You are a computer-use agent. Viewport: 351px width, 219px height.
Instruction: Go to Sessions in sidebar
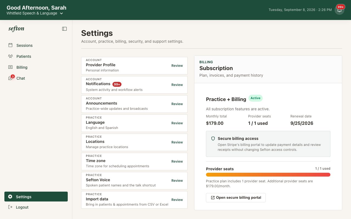pos(36,45)
